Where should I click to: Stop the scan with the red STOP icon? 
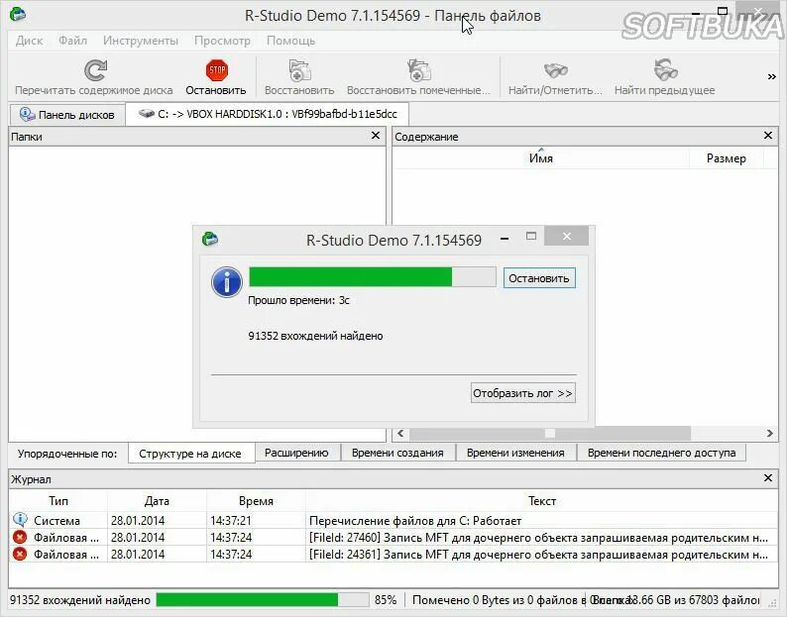click(217, 70)
